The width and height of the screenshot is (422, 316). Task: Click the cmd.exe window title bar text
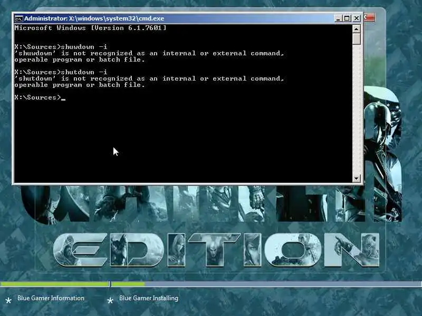94,18
